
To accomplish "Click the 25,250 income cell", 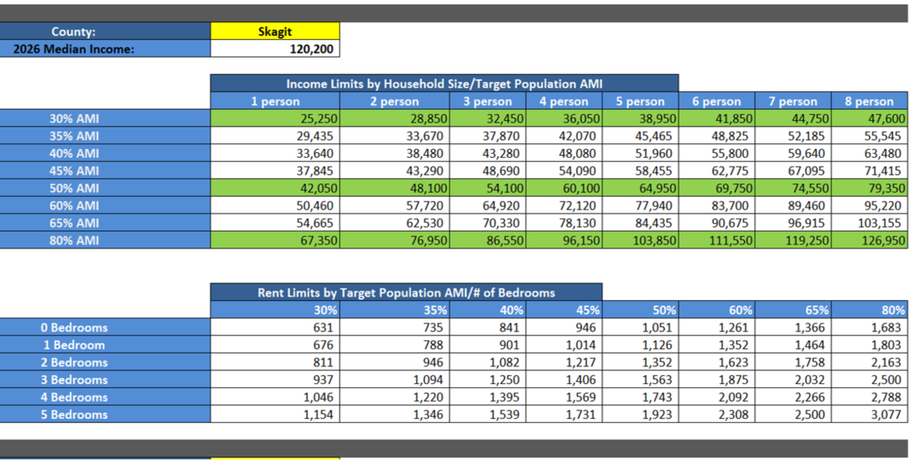I will (275, 119).
